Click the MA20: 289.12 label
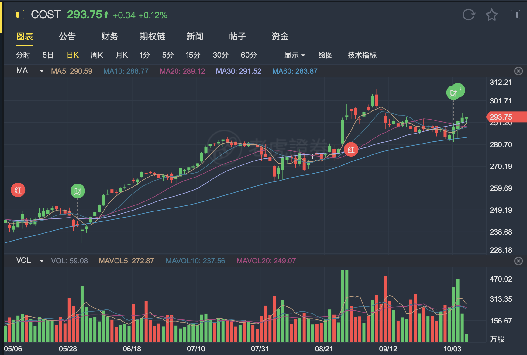This screenshot has height=355, width=527. point(182,71)
